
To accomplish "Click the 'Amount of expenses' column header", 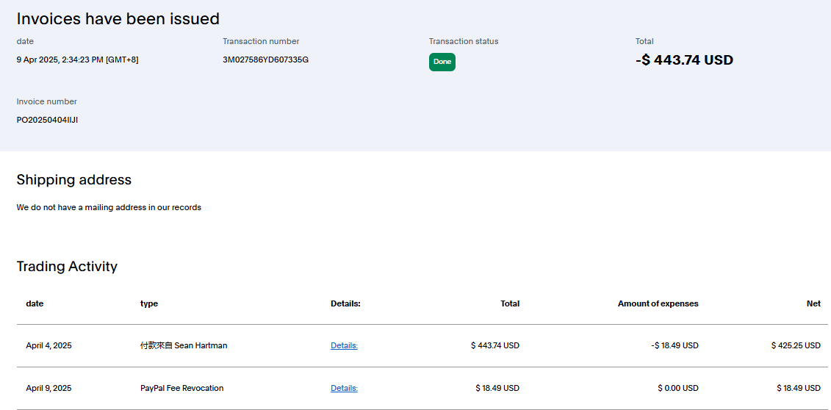I will click(x=658, y=303).
